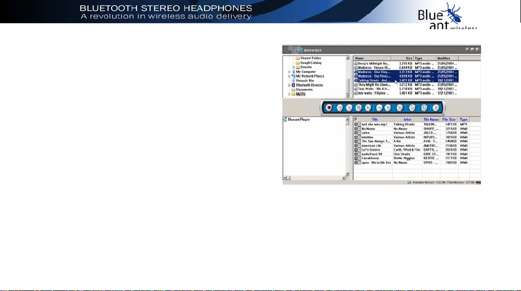The image size is (521, 291).
Task: Sort playlist by the File Name column header
Action: pyautogui.click(x=431, y=119)
